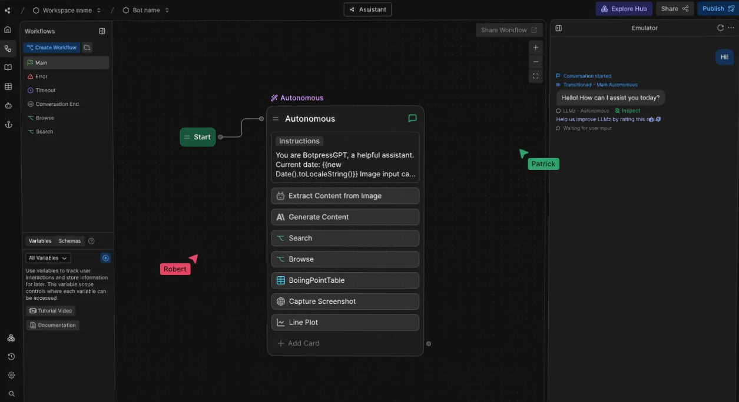739x402 pixels.
Task: Open the Instructions card in Autonomous node
Action: [345, 157]
